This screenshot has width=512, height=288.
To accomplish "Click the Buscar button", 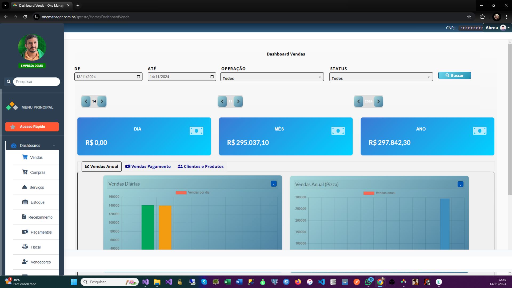I will tap(454, 75).
